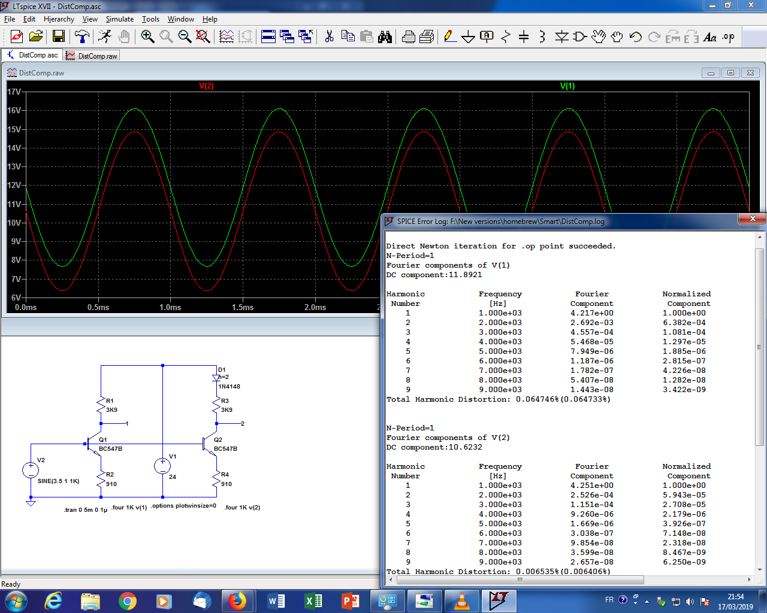Viewport: 767px width, 613px height.
Task: Select the Ground symbol tool
Action: tap(468, 37)
